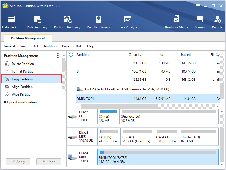The height and width of the screenshot is (170, 226).
Task: Run the Disk Benchmark tool
Action: 98,22
